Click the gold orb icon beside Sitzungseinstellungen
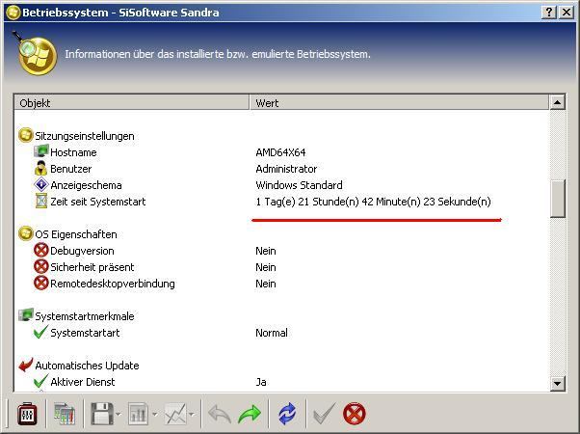Viewport: 580px width, 434px height. tap(25, 135)
